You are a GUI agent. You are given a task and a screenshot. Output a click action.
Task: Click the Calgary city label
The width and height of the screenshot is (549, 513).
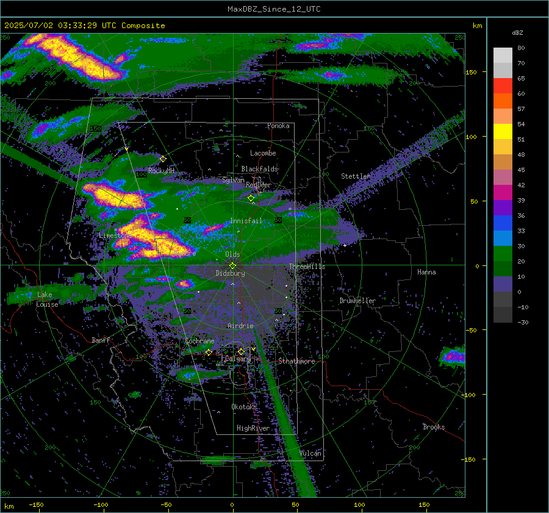coord(238,359)
